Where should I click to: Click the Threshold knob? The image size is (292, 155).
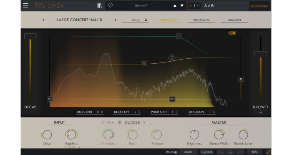click(x=108, y=134)
